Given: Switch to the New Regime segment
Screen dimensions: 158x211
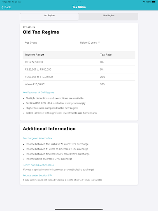Looking at the screenshot, I should [109, 16].
